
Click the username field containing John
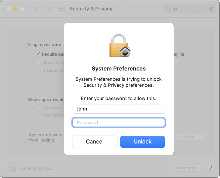click(119, 109)
